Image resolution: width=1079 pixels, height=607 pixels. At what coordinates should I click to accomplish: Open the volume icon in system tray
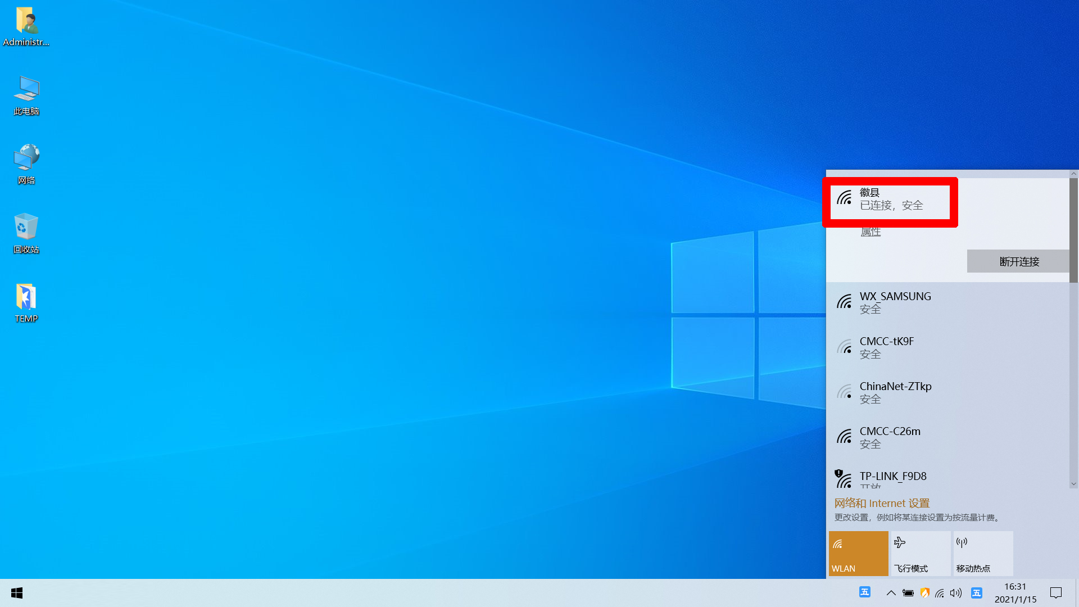click(956, 593)
